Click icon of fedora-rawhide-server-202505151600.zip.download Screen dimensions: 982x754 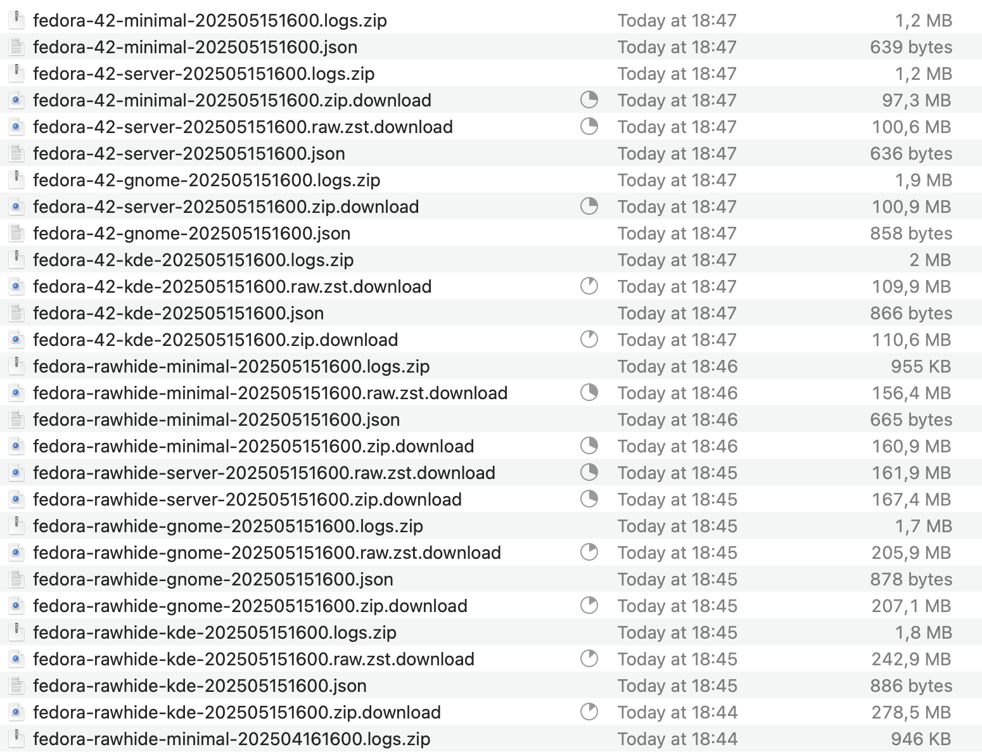(16, 499)
